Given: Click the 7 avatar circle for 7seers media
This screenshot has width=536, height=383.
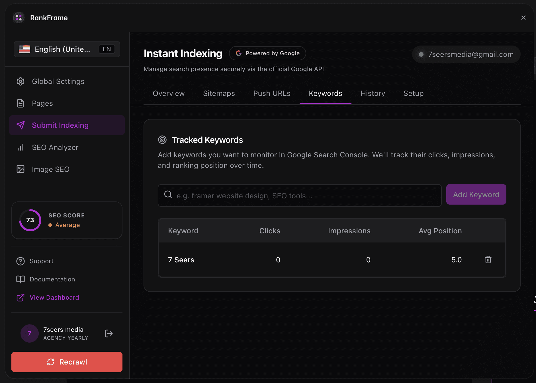Looking at the screenshot, I should click(30, 333).
